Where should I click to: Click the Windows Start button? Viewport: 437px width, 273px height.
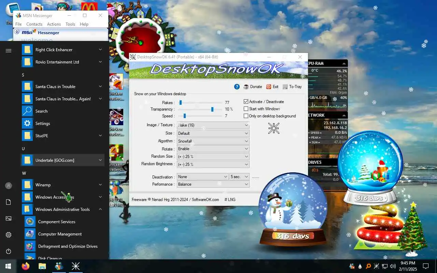[x=8, y=266]
